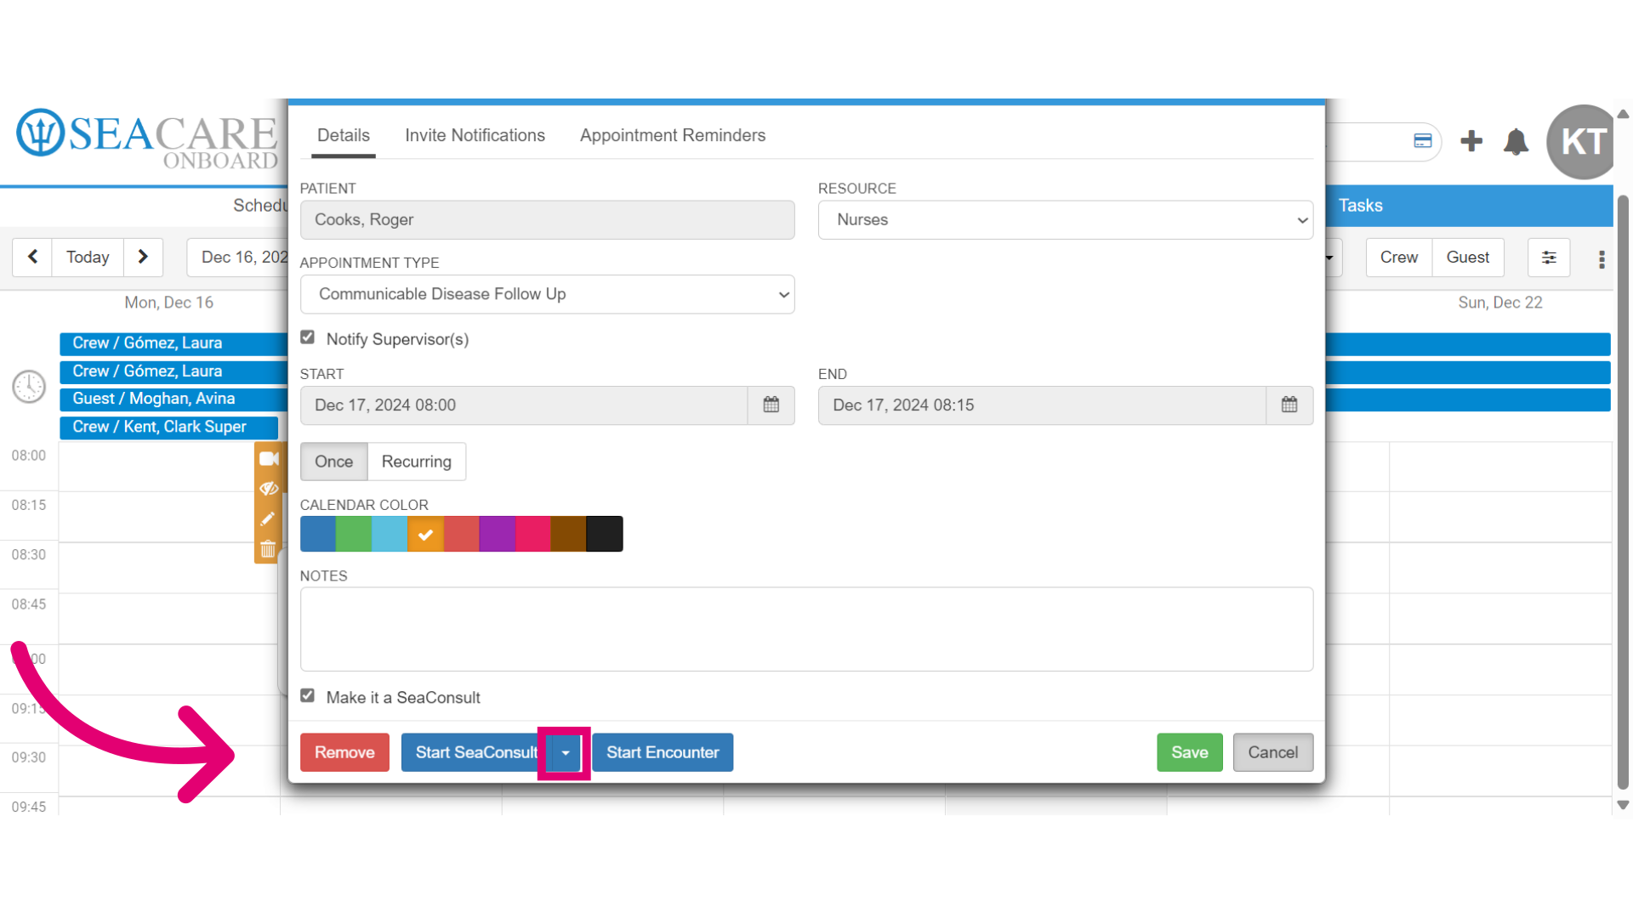Filter calendar by Crew
The width and height of the screenshot is (1633, 918).
click(x=1399, y=258)
